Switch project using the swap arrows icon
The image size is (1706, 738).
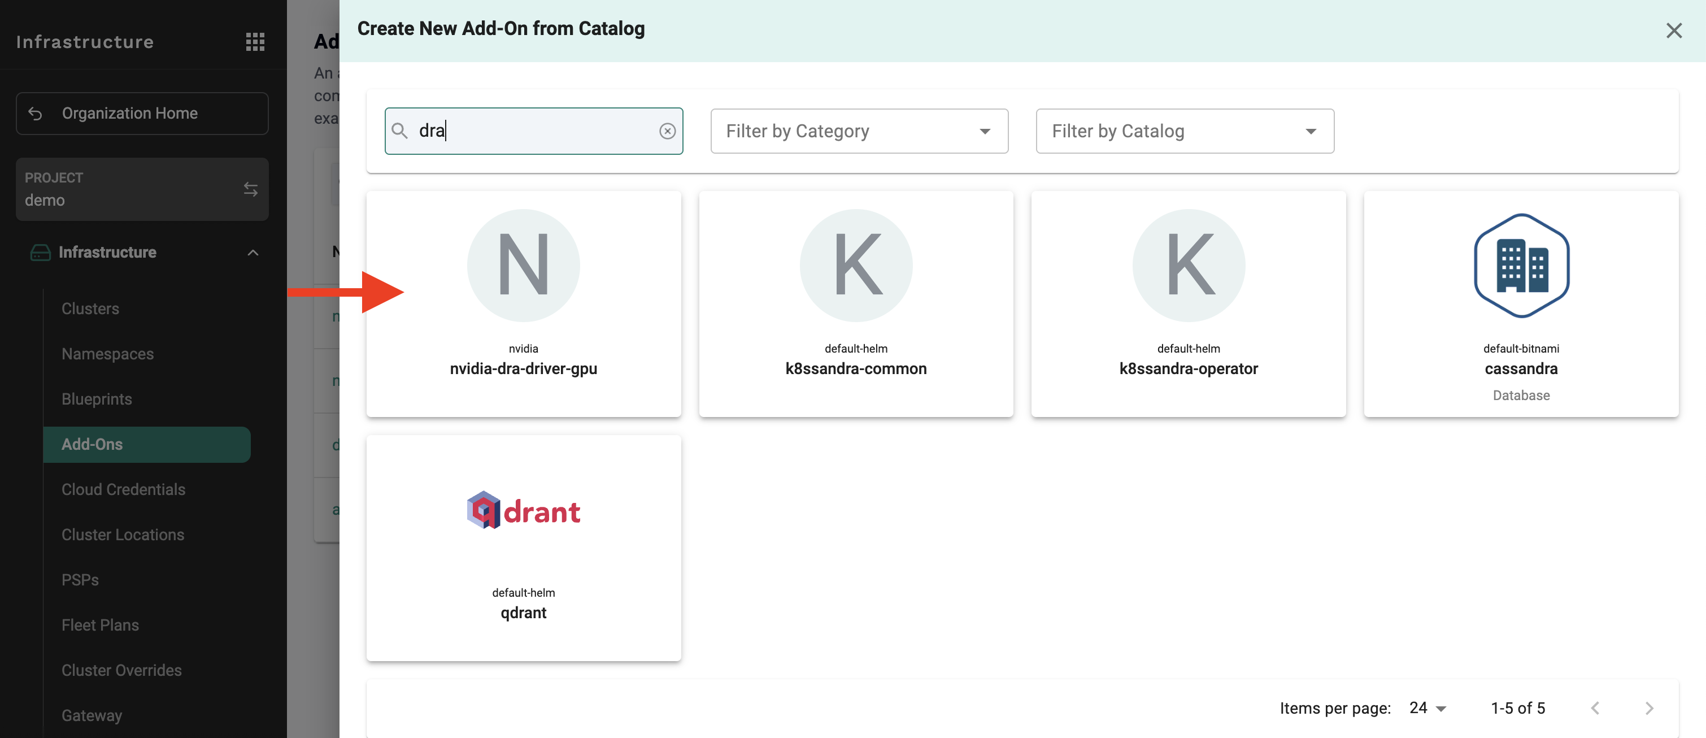point(250,189)
